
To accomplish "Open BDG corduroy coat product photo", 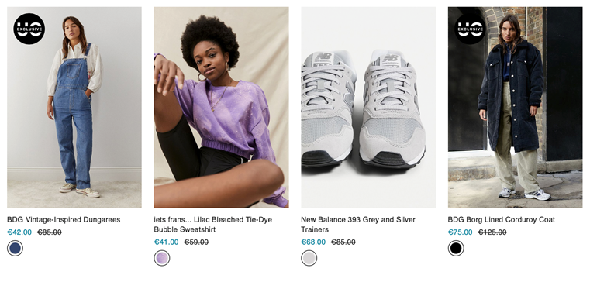I will point(515,107).
